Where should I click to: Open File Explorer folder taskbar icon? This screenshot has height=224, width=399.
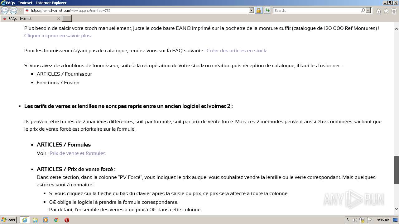(x=35, y=220)
